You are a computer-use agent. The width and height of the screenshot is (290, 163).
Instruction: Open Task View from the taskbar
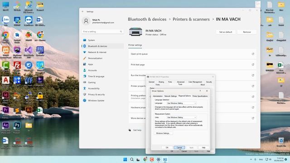[x=138, y=159]
